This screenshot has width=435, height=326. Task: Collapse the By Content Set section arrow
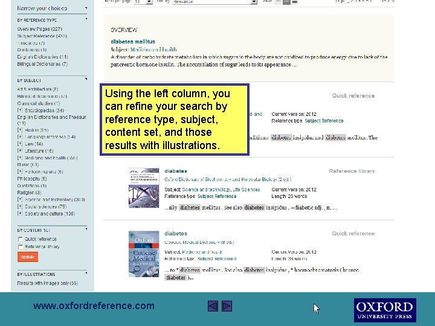coord(86,229)
